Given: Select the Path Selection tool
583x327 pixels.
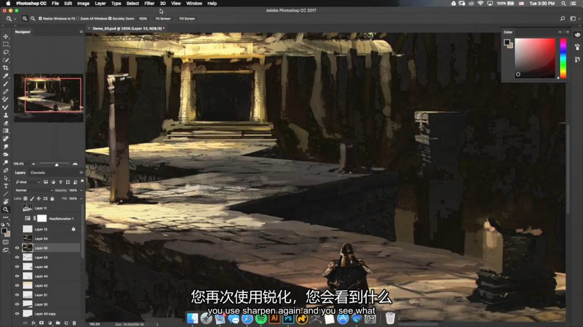Looking at the screenshot, I should coord(6,178).
